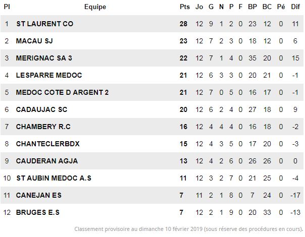Select the BC column header

click(267, 7)
